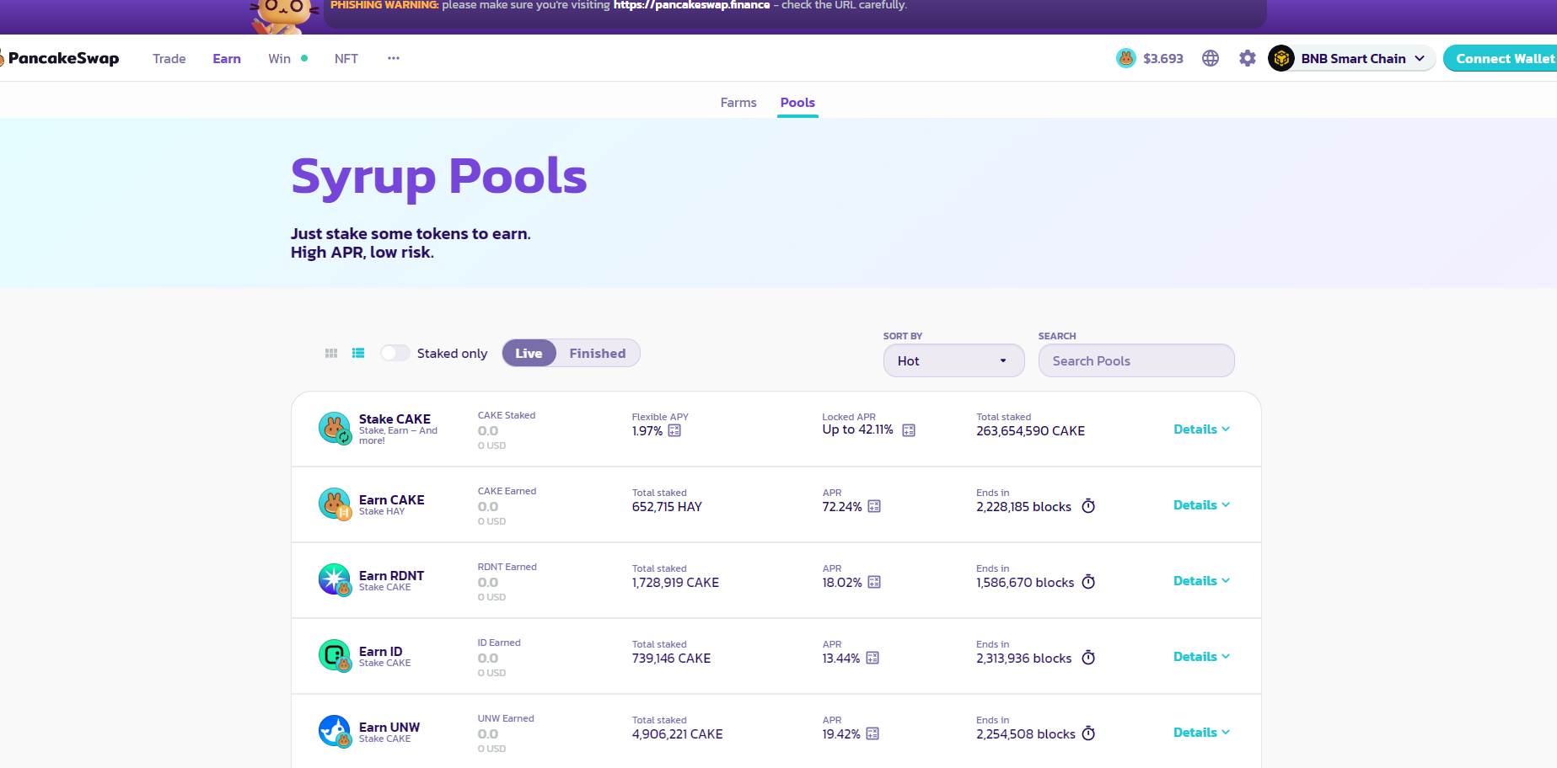This screenshot has width=1557, height=768.
Task: Click the Earn ID pool token icon
Action: coord(335,655)
